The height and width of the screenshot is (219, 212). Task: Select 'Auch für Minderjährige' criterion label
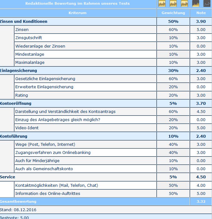(37, 160)
